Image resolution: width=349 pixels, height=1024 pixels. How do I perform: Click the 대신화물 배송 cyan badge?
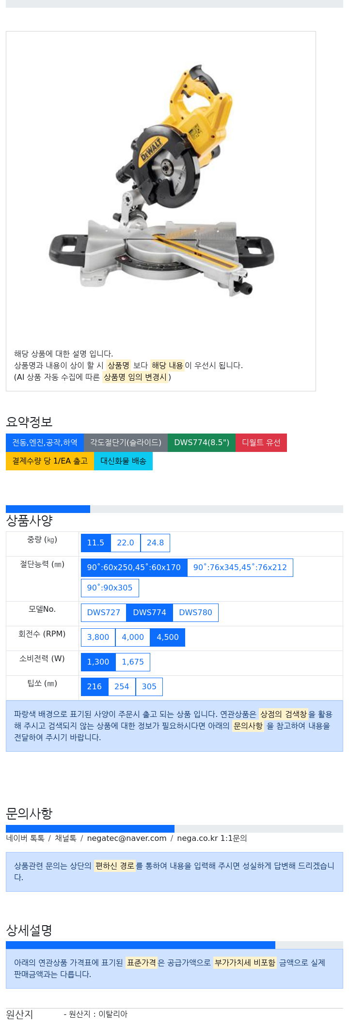[x=123, y=461]
